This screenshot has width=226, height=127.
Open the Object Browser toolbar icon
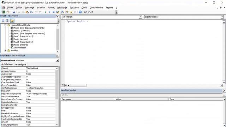point(71,12)
